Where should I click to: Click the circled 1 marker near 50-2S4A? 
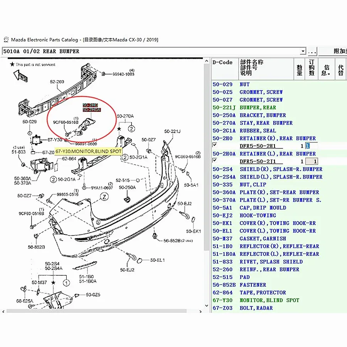pyautogui.click(x=66, y=283)
